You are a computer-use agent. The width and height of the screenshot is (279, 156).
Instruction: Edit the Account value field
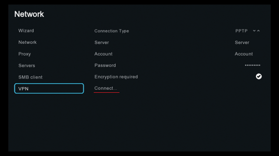tap(244, 54)
